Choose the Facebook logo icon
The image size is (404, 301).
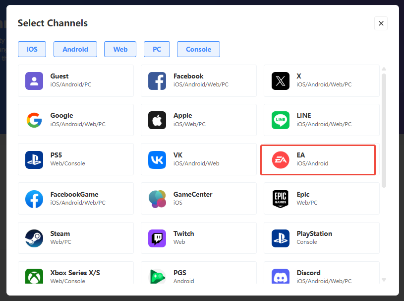(157, 81)
